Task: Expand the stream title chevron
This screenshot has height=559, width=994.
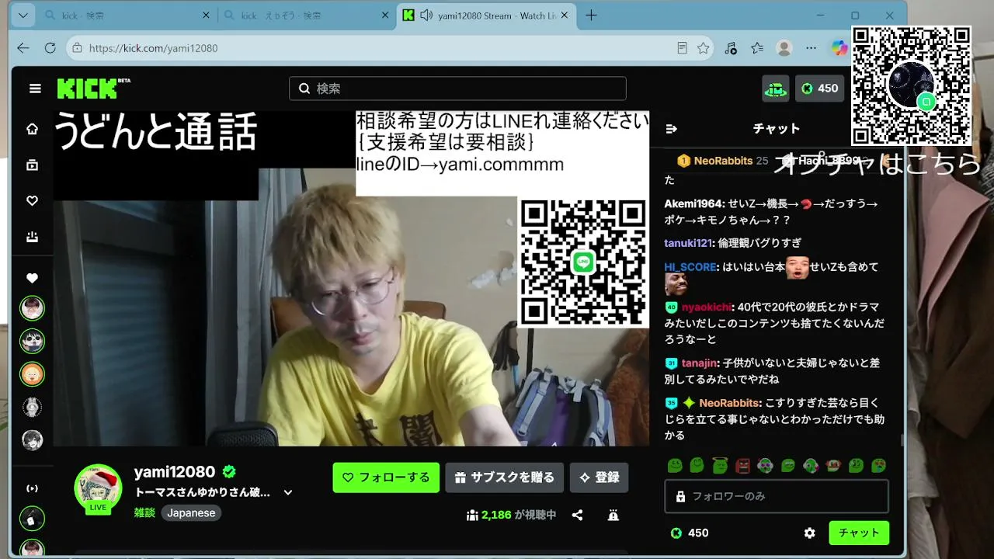Action: point(288,492)
